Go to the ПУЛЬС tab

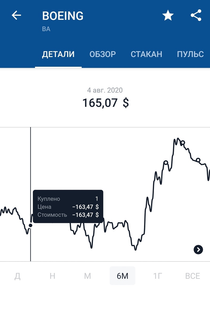(190, 54)
